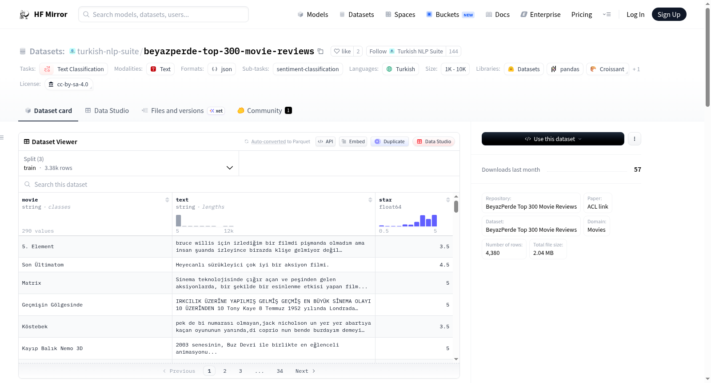Open the turkish-nlp-suite organization link
Screen dimensions: 711x383
pos(108,51)
